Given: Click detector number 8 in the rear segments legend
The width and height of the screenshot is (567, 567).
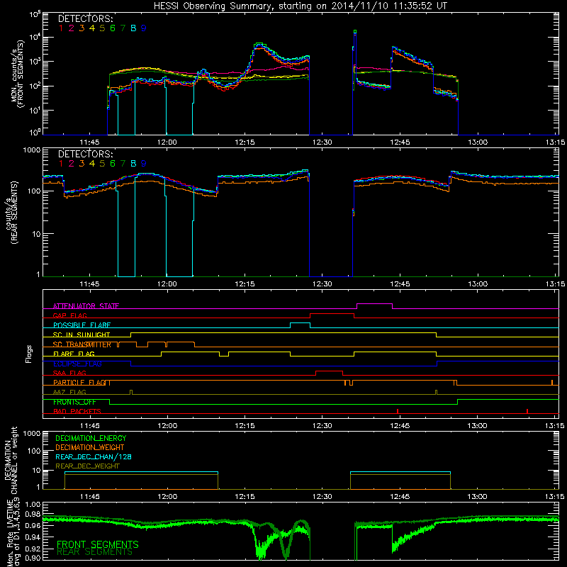Looking at the screenshot, I should (133, 164).
